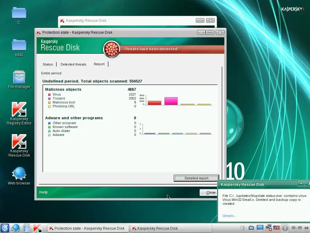This screenshot has height=233, width=310.
Task: Open the disconnected network tray icon
Action: click(269, 228)
